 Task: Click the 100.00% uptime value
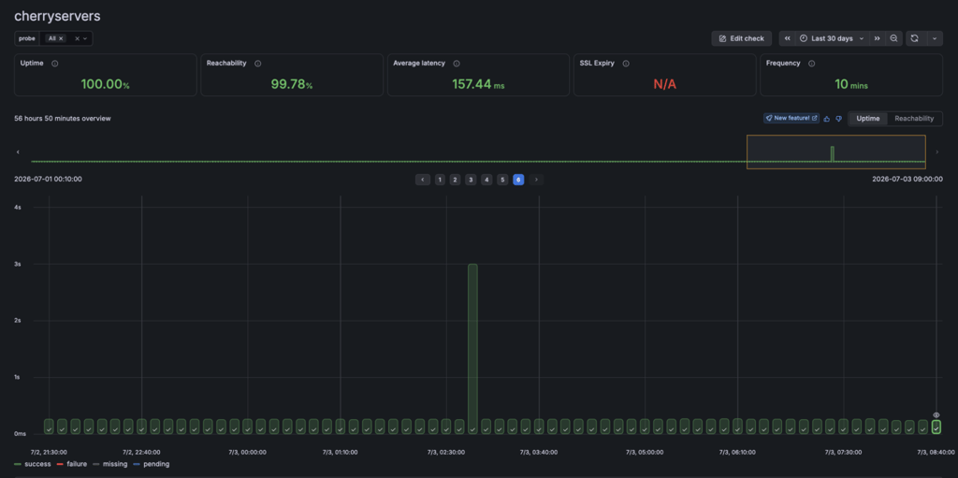tap(105, 84)
